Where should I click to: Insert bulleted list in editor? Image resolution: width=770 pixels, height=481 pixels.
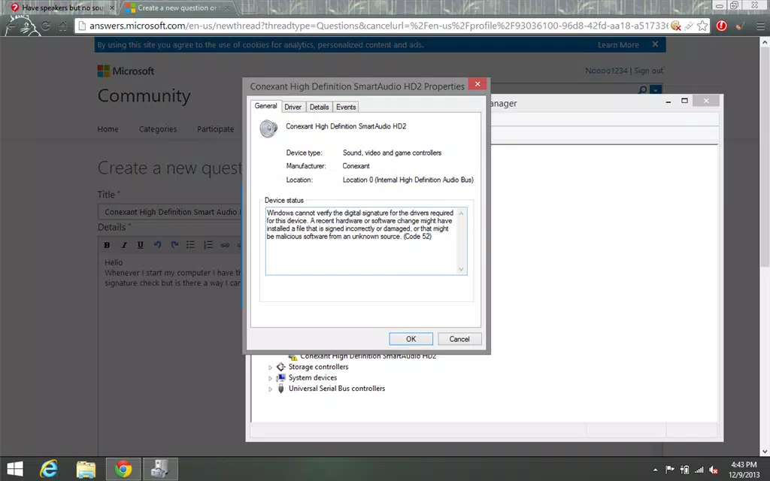(x=190, y=244)
